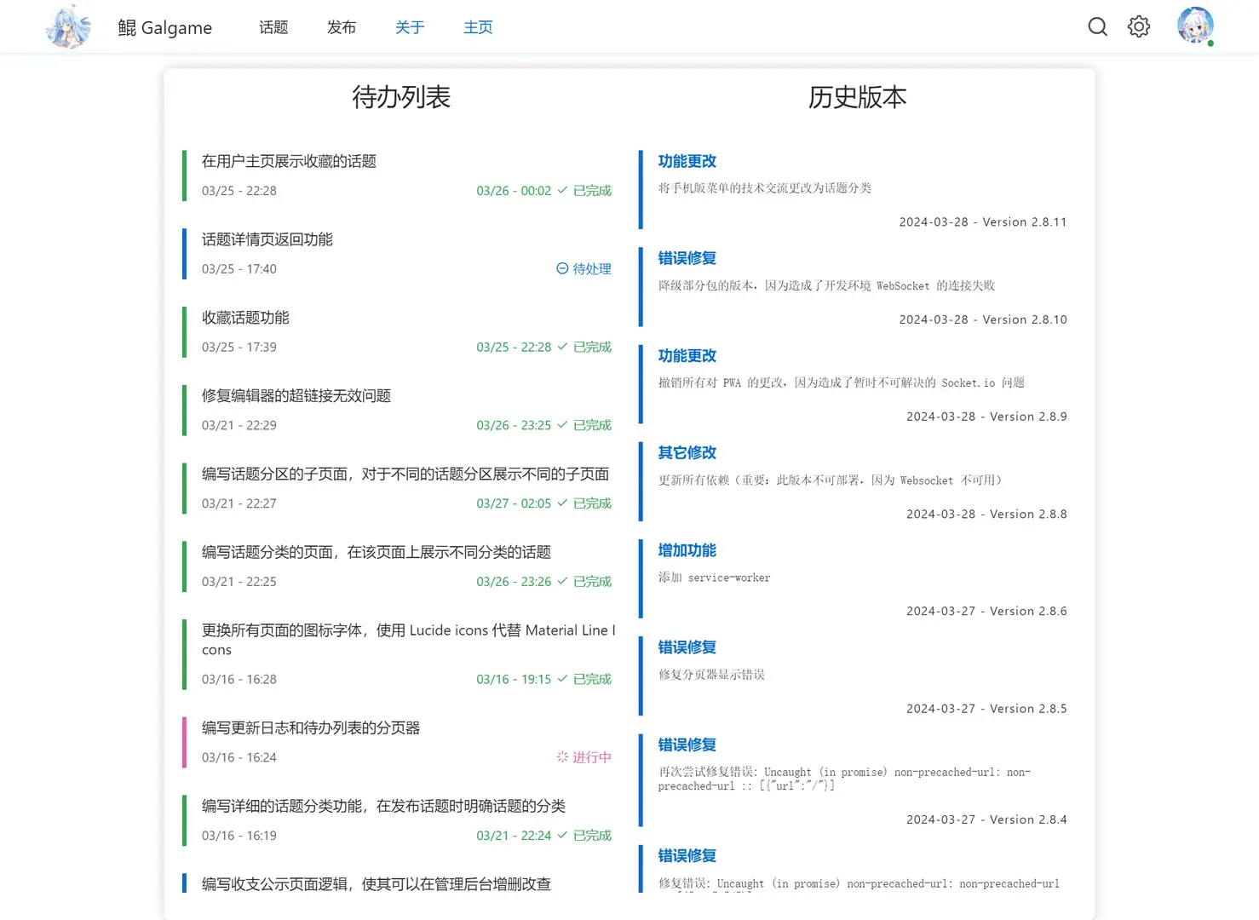The width and height of the screenshot is (1259, 920).
Task: Click the 03/26 - 00:02 completion timestamp
Action: tap(514, 191)
